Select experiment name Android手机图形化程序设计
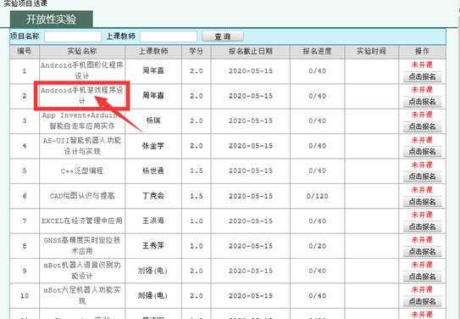The width and height of the screenshot is (460, 319). (x=82, y=70)
